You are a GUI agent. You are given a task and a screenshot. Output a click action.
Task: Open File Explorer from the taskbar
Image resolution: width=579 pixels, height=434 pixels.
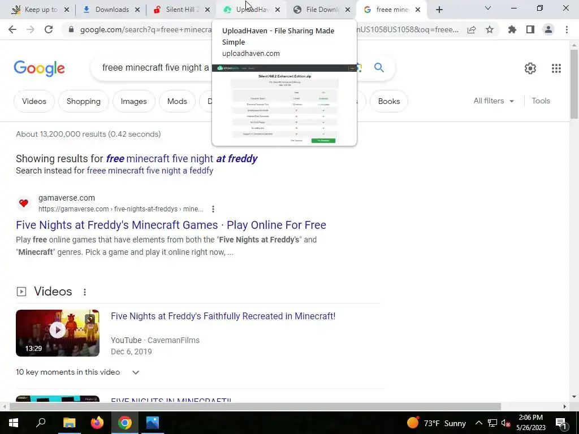69,423
